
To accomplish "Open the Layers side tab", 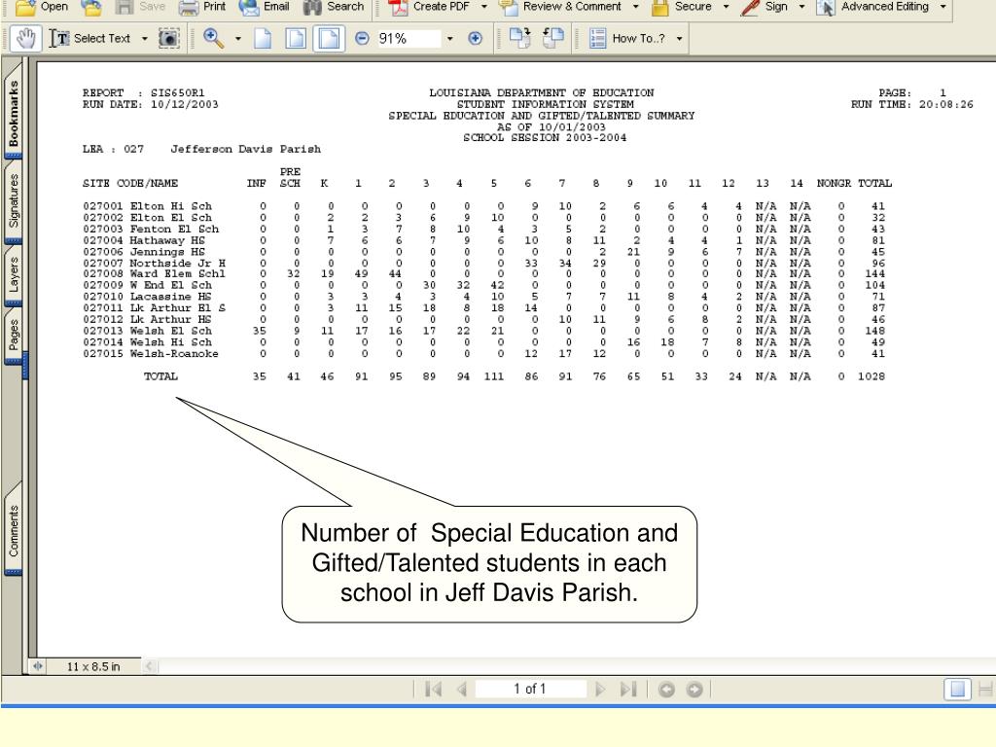I will pyautogui.click(x=14, y=275).
